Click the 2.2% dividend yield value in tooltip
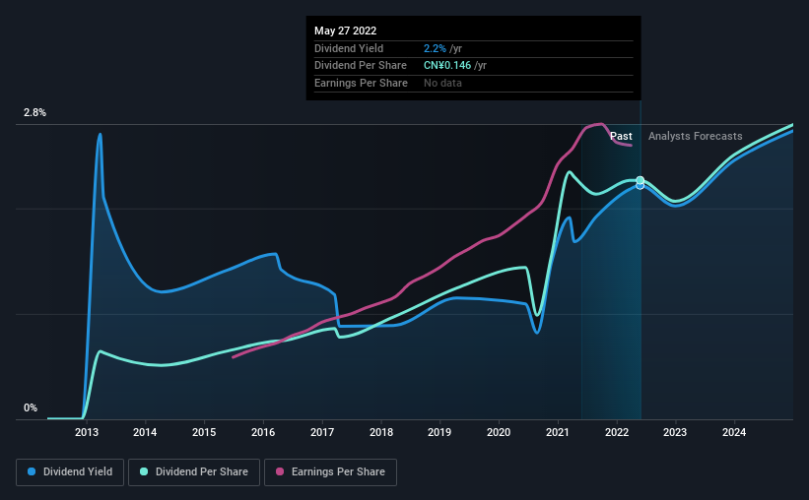Screen dimensions: 809x500 tap(435, 48)
